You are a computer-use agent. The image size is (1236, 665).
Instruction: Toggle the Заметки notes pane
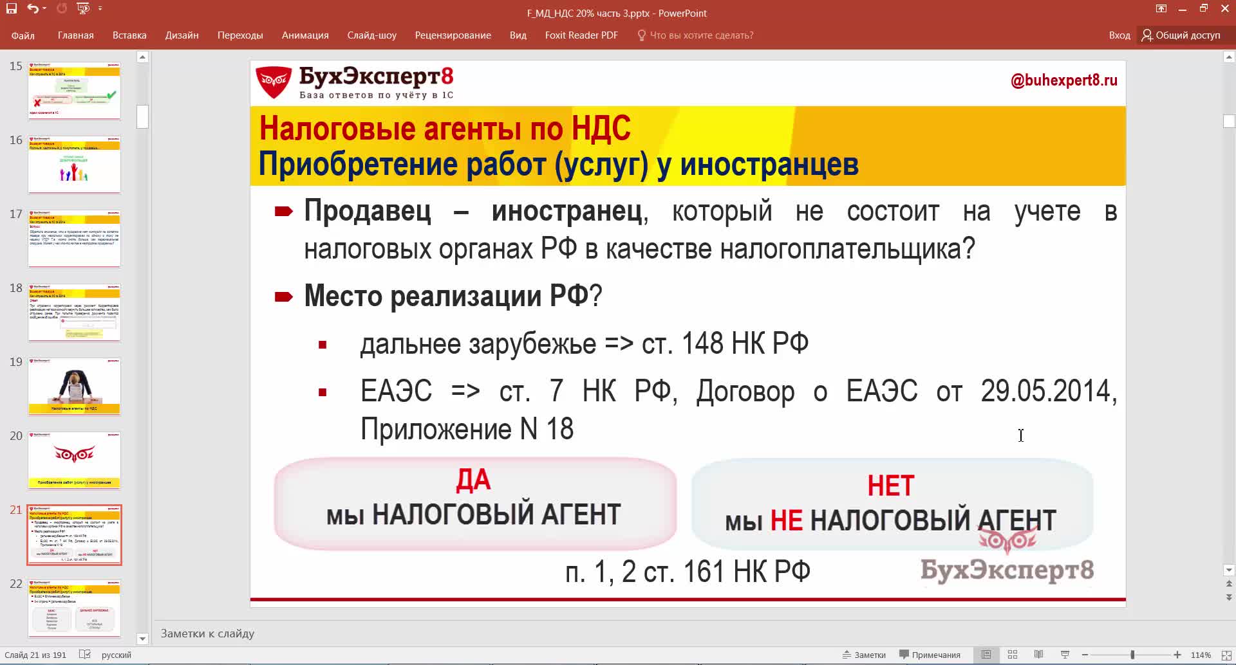(x=864, y=655)
